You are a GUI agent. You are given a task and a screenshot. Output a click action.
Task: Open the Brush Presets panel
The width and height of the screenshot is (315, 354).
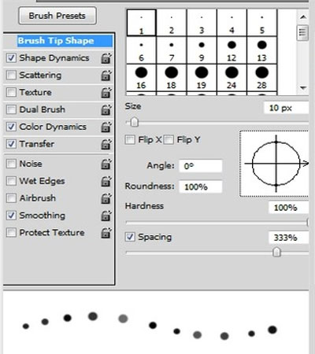57,16
